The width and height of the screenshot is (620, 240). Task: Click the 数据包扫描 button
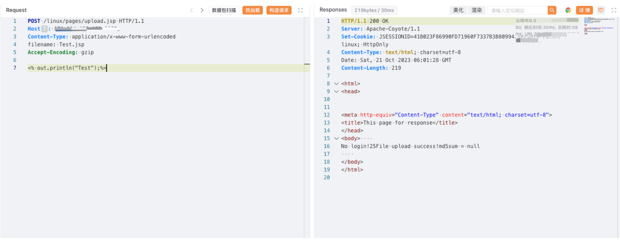point(224,10)
